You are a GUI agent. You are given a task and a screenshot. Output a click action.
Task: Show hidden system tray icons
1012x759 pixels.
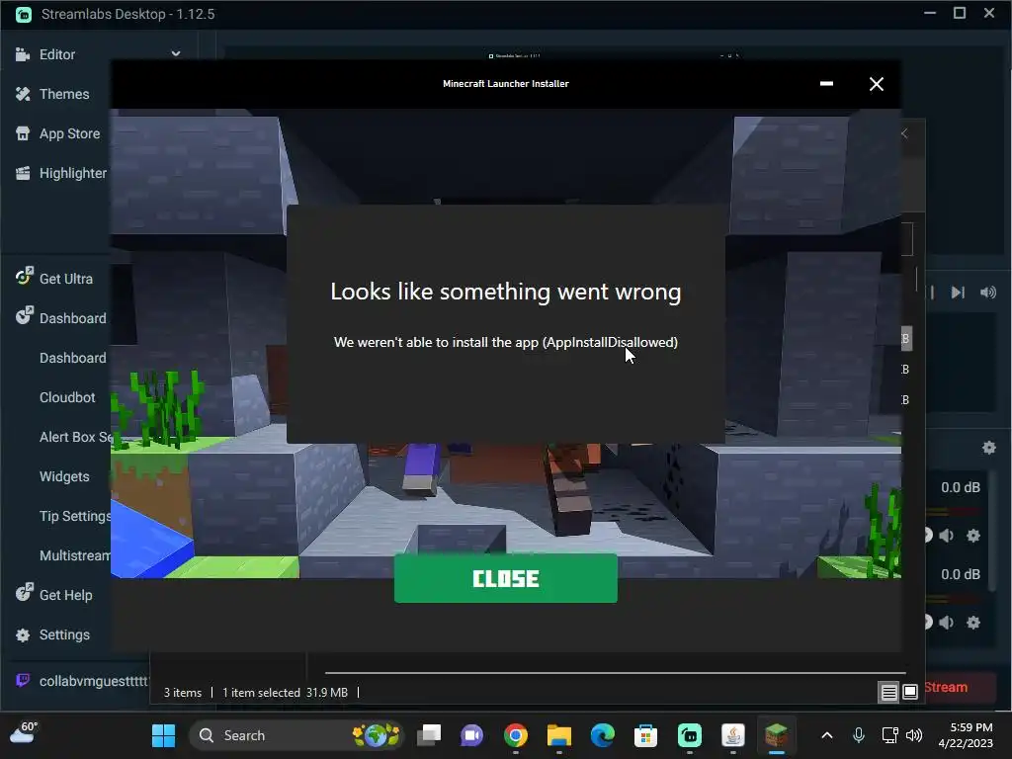coord(827,735)
